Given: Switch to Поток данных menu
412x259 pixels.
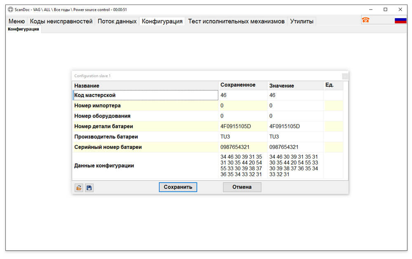Looking at the screenshot, I should click(117, 21).
